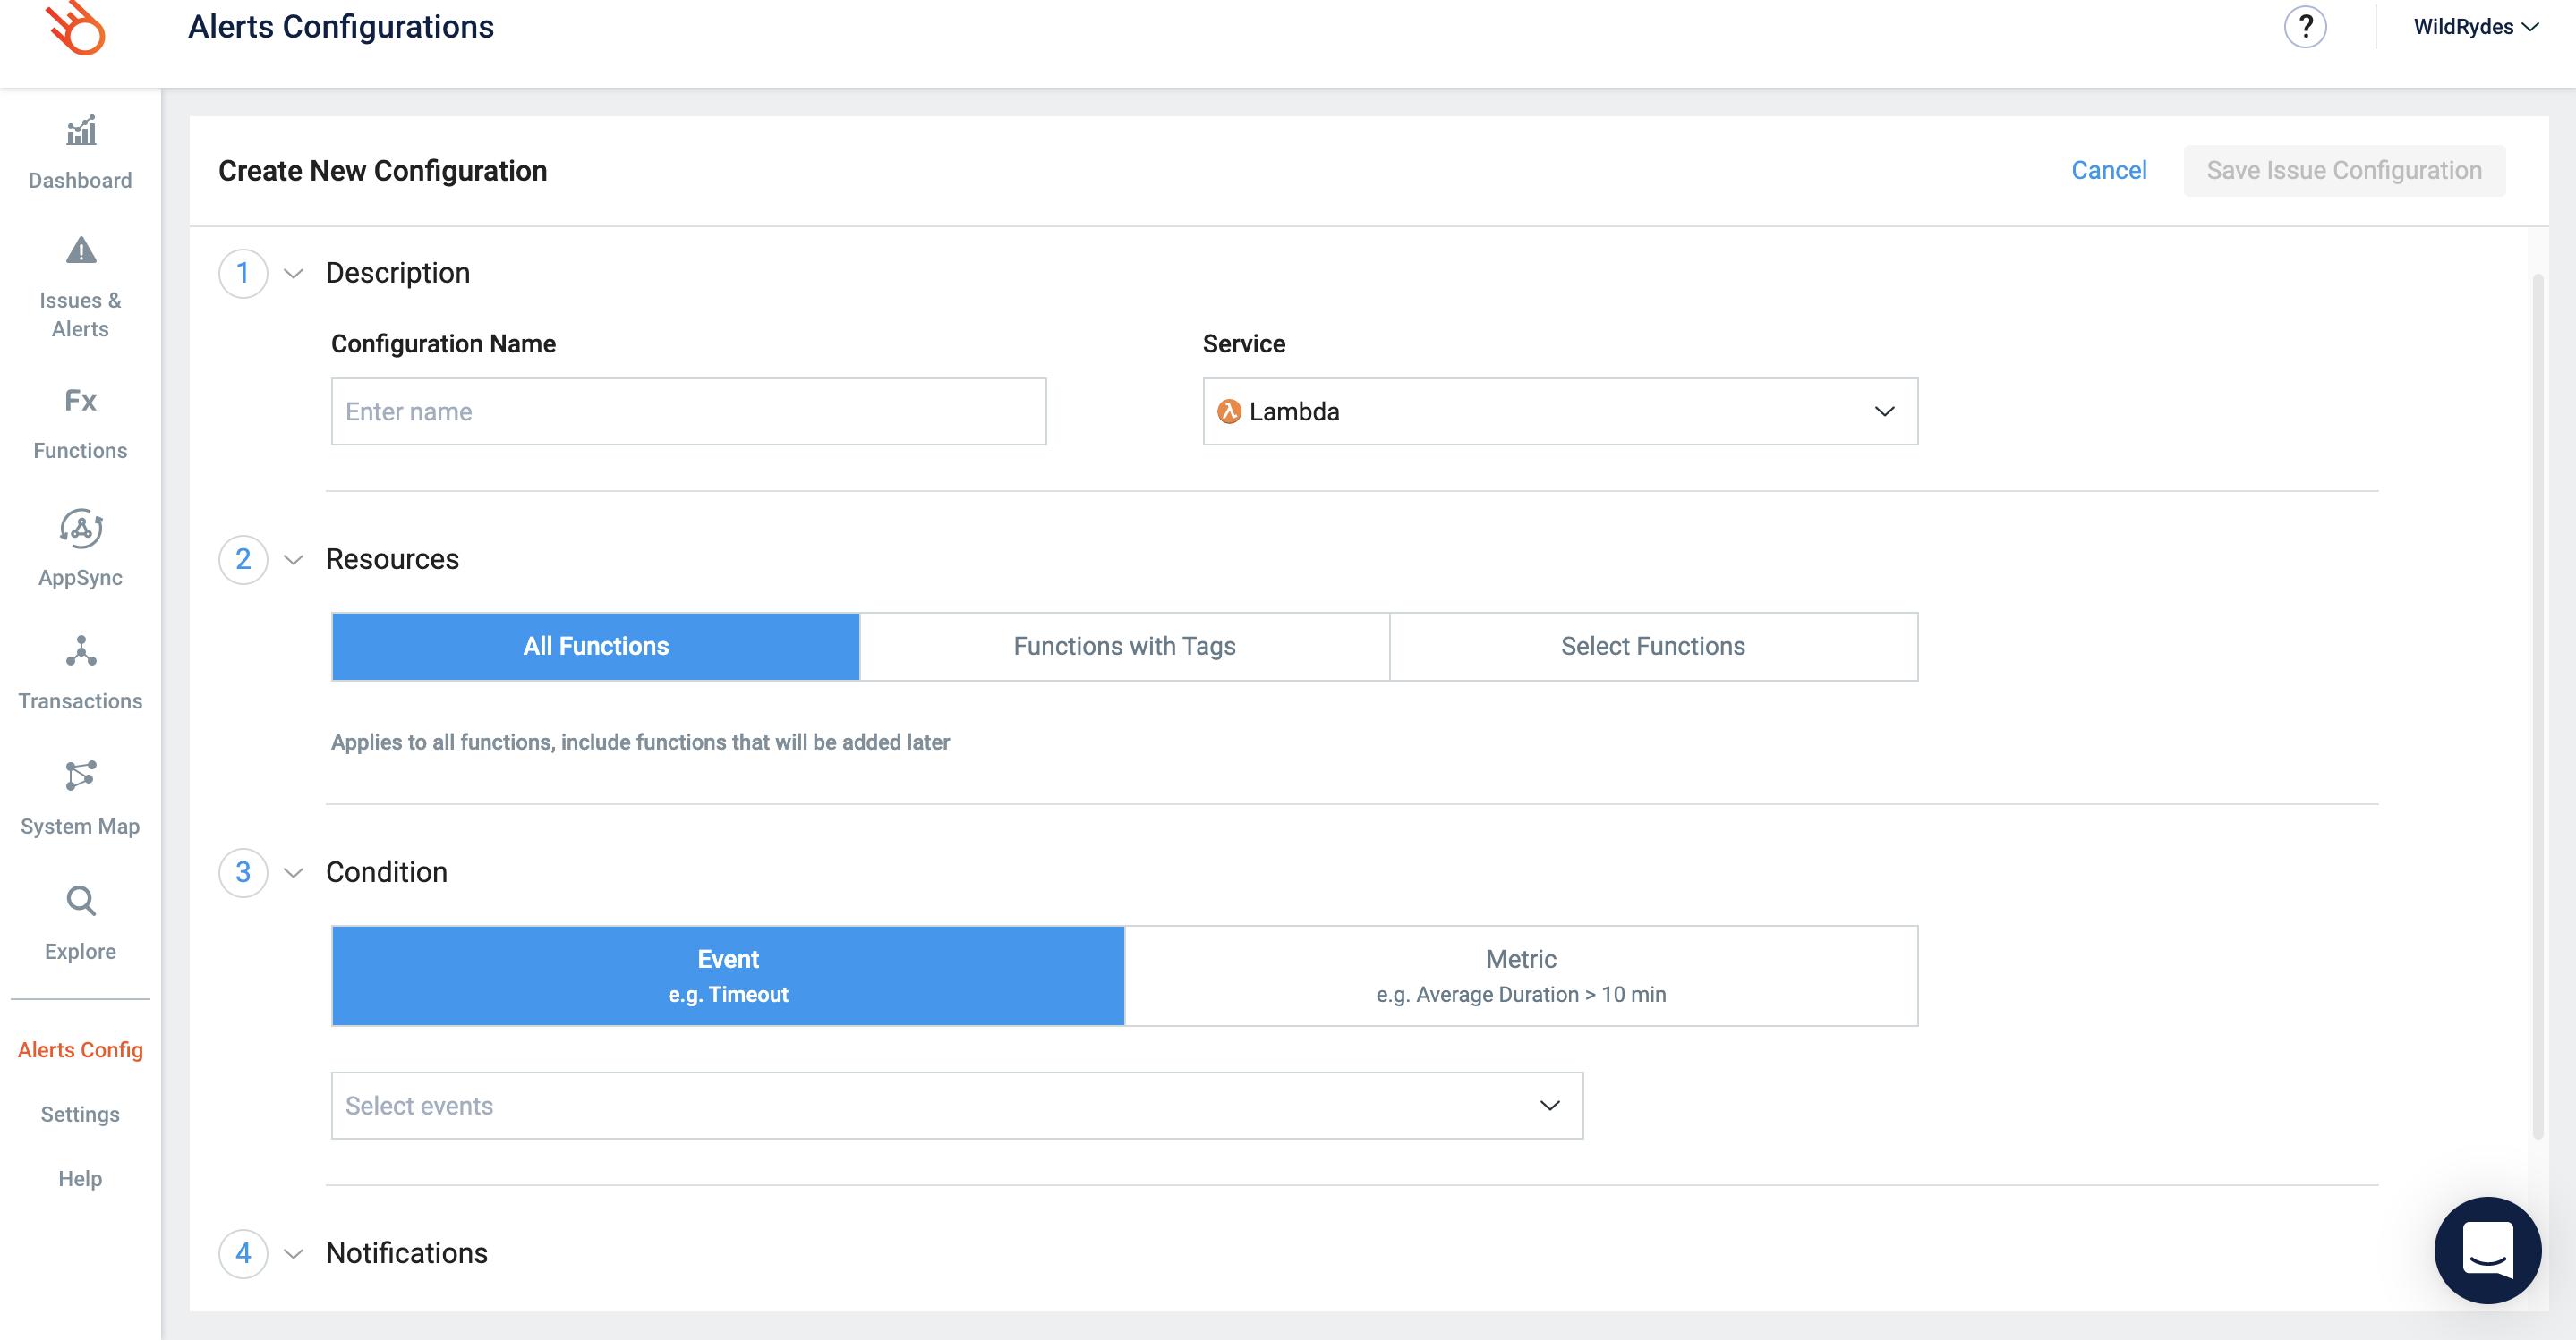2576x1340 pixels.
Task: Open Transactions from the sidebar icon
Action: 80,651
